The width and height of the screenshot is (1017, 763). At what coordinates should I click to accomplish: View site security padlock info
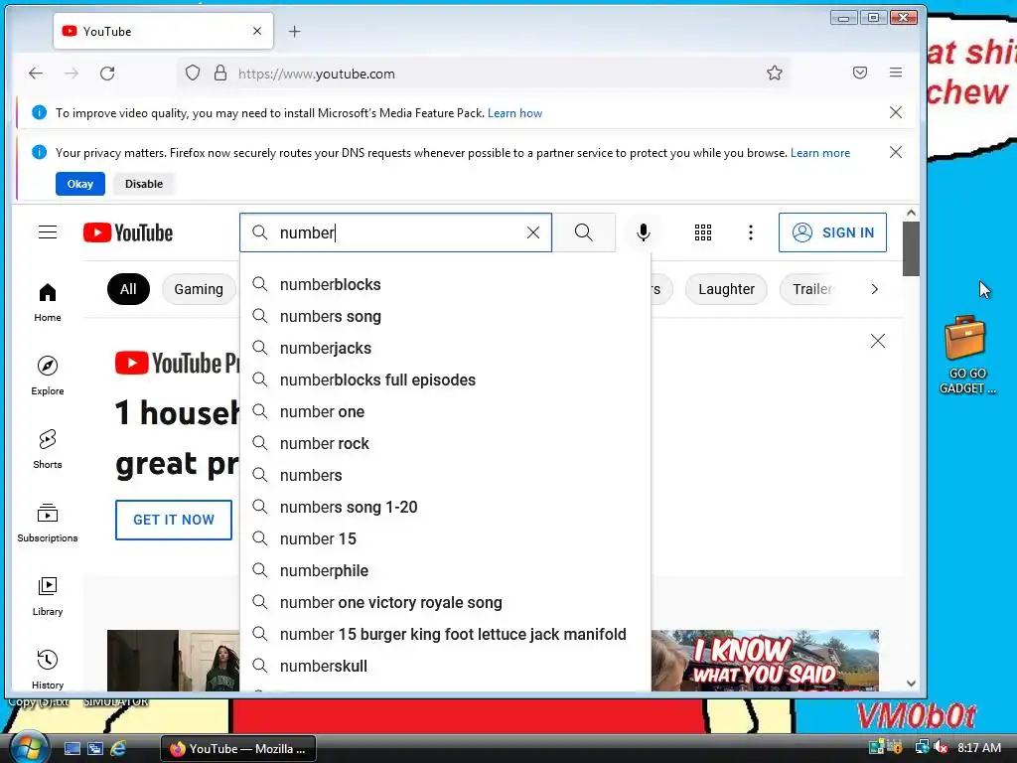point(220,73)
